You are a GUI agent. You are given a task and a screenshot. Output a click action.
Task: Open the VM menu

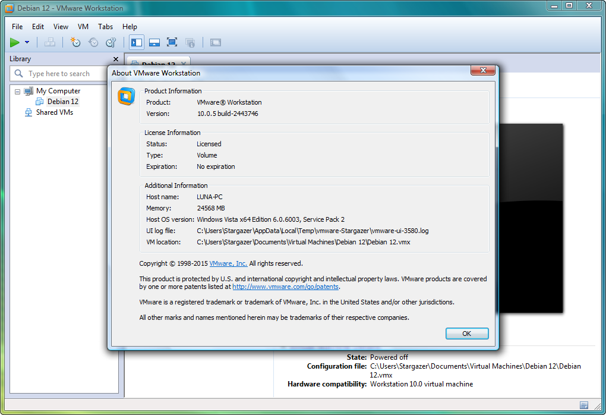(x=83, y=27)
